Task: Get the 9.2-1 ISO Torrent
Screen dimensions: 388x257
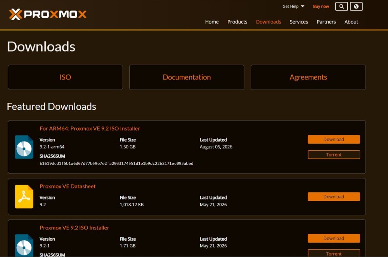Action: tap(334, 254)
